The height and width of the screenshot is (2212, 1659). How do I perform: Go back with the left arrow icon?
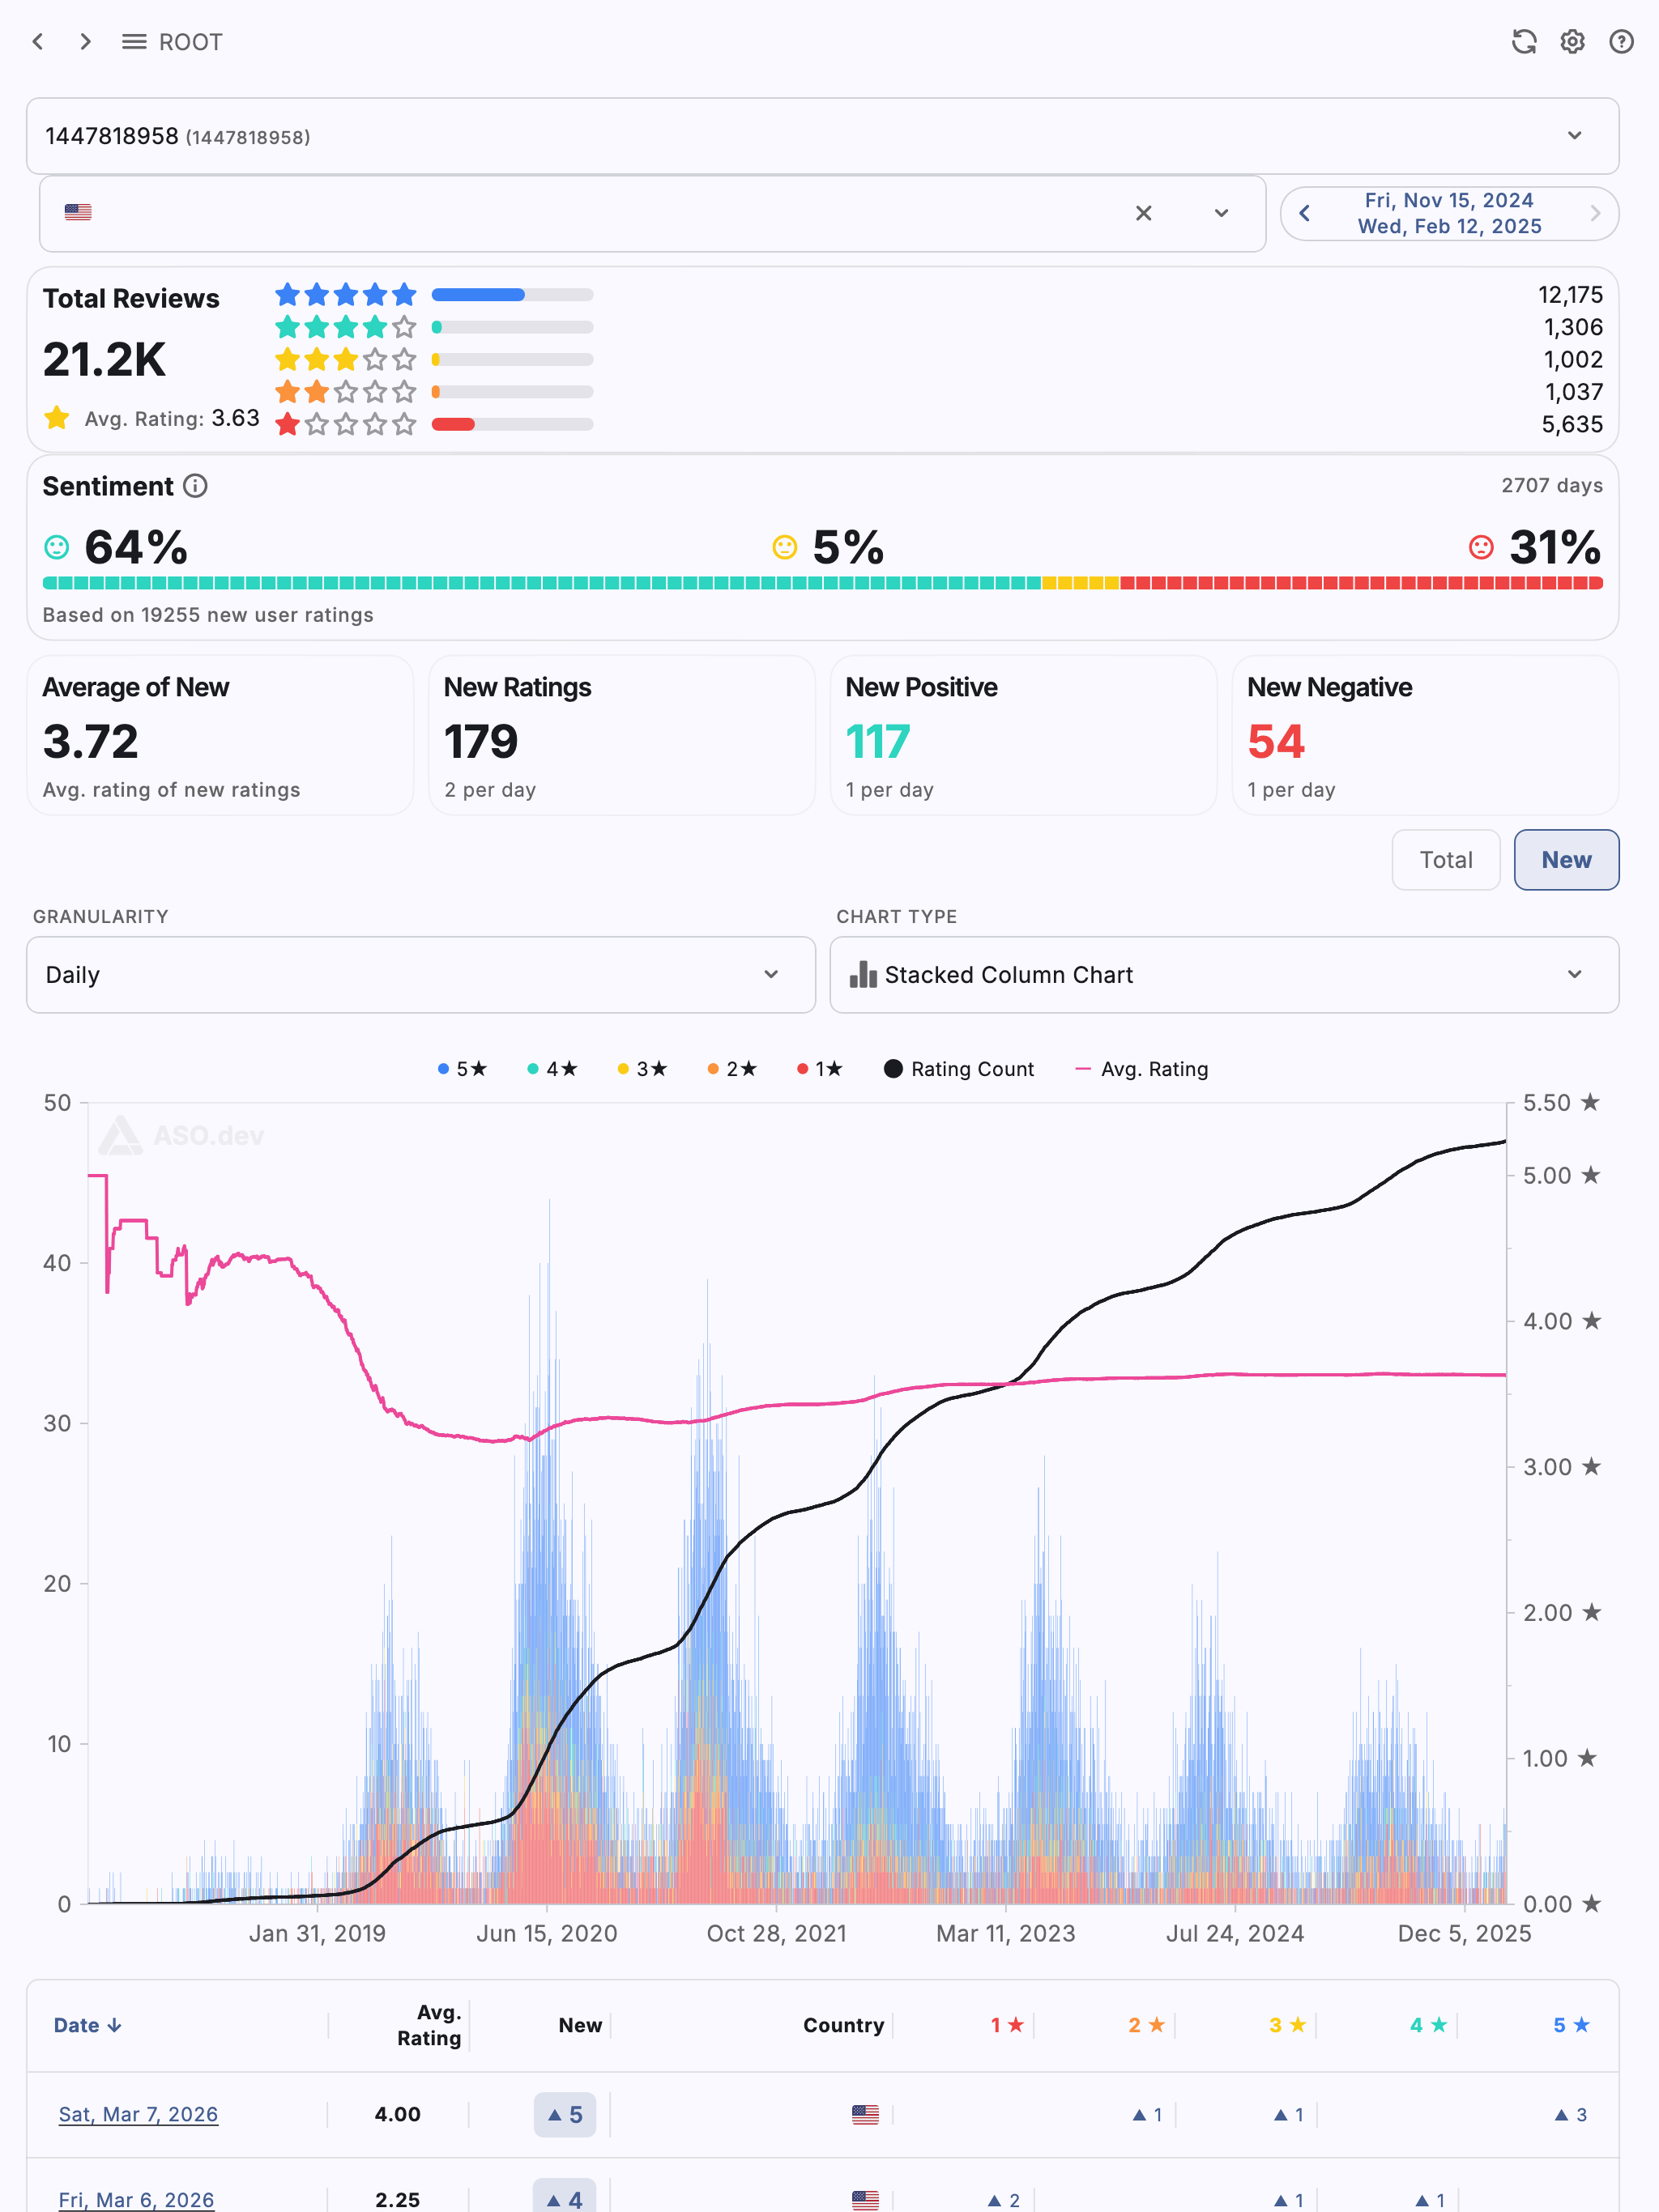point(38,41)
